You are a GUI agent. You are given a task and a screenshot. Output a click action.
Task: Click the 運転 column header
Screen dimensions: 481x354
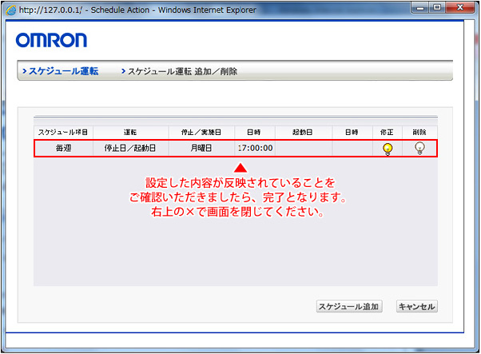131,131
